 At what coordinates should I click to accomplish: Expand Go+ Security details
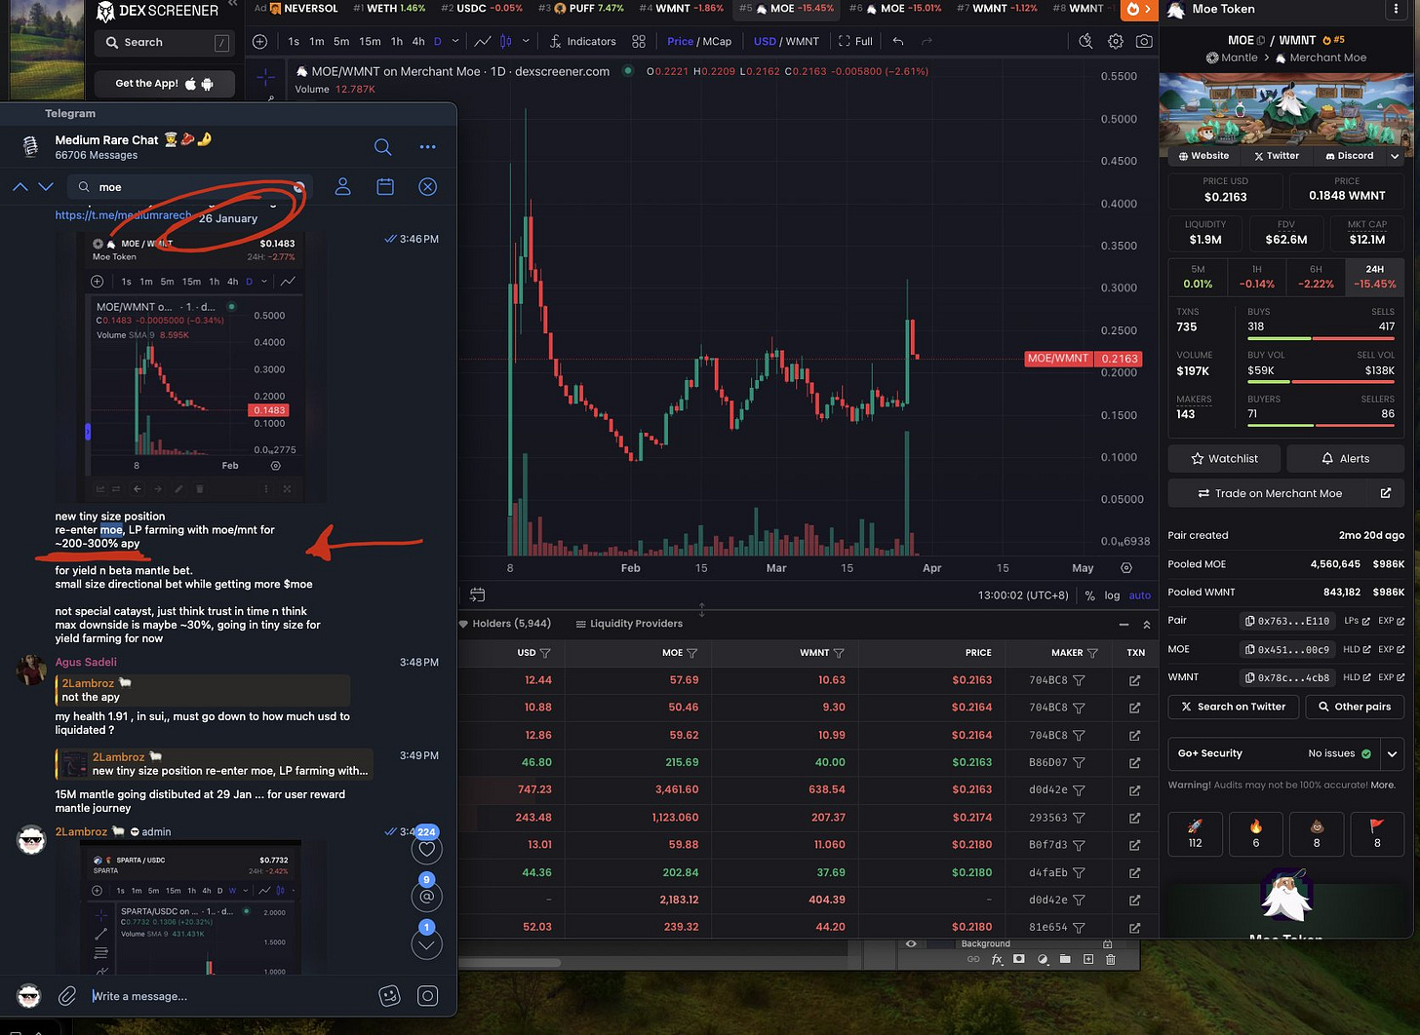(x=1393, y=753)
